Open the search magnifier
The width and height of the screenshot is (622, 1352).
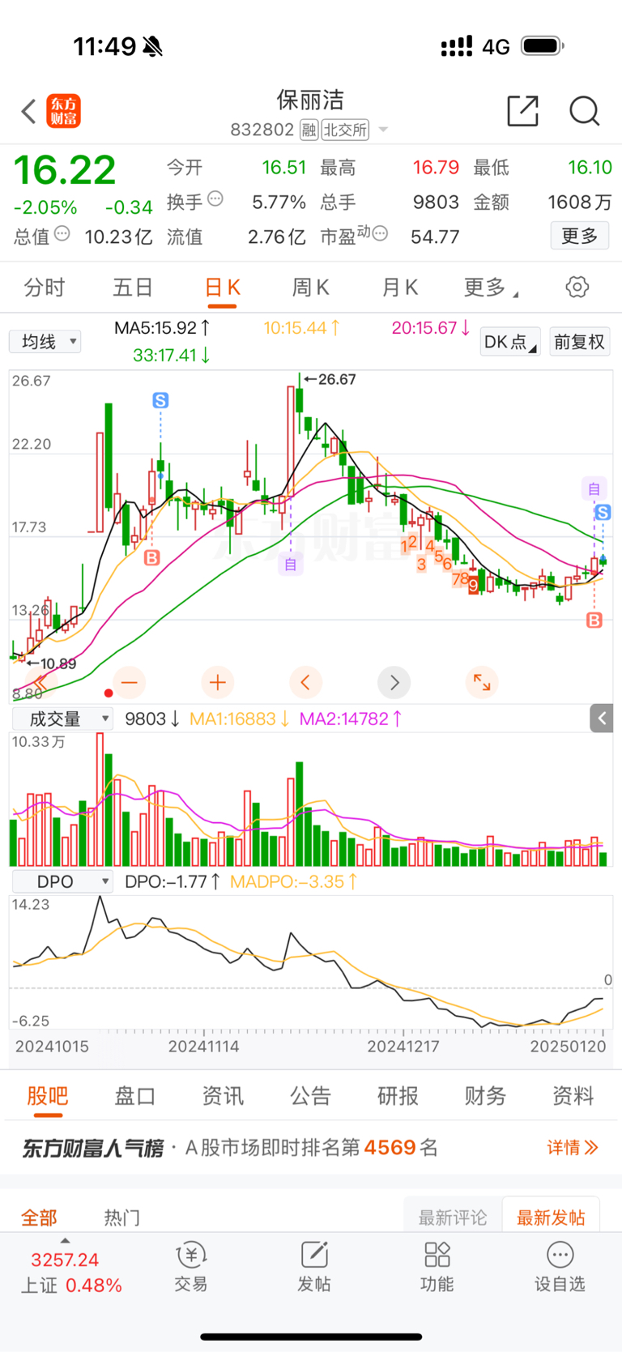click(x=584, y=111)
